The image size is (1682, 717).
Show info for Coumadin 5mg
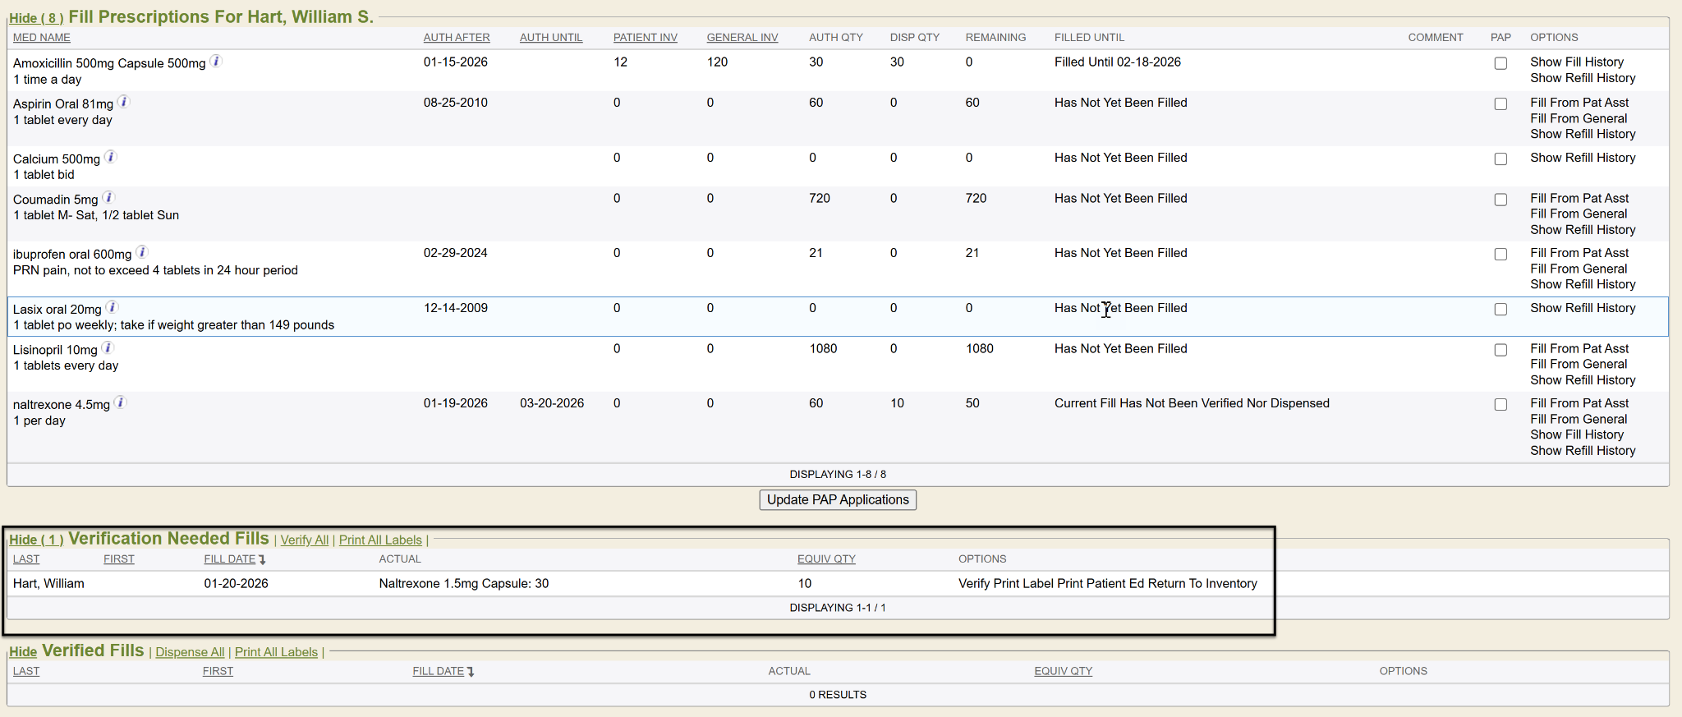pos(108,198)
